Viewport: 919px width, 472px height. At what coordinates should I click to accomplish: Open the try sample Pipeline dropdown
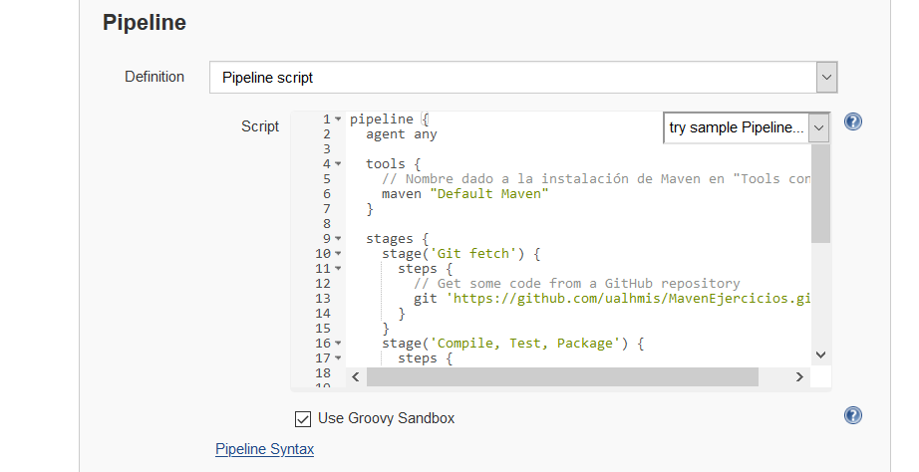747,127
